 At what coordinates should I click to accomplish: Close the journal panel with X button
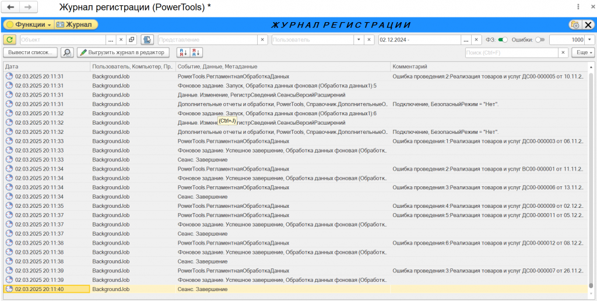tap(588, 24)
